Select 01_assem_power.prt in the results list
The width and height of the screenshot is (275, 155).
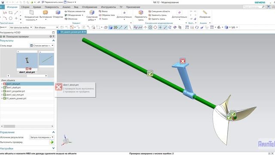click(x=16, y=99)
